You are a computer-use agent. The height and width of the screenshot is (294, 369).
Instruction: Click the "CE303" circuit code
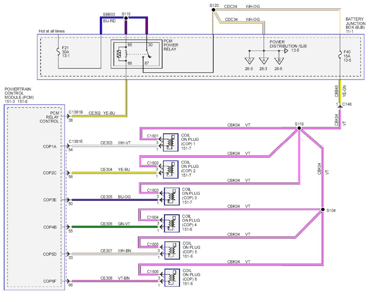click(x=107, y=143)
